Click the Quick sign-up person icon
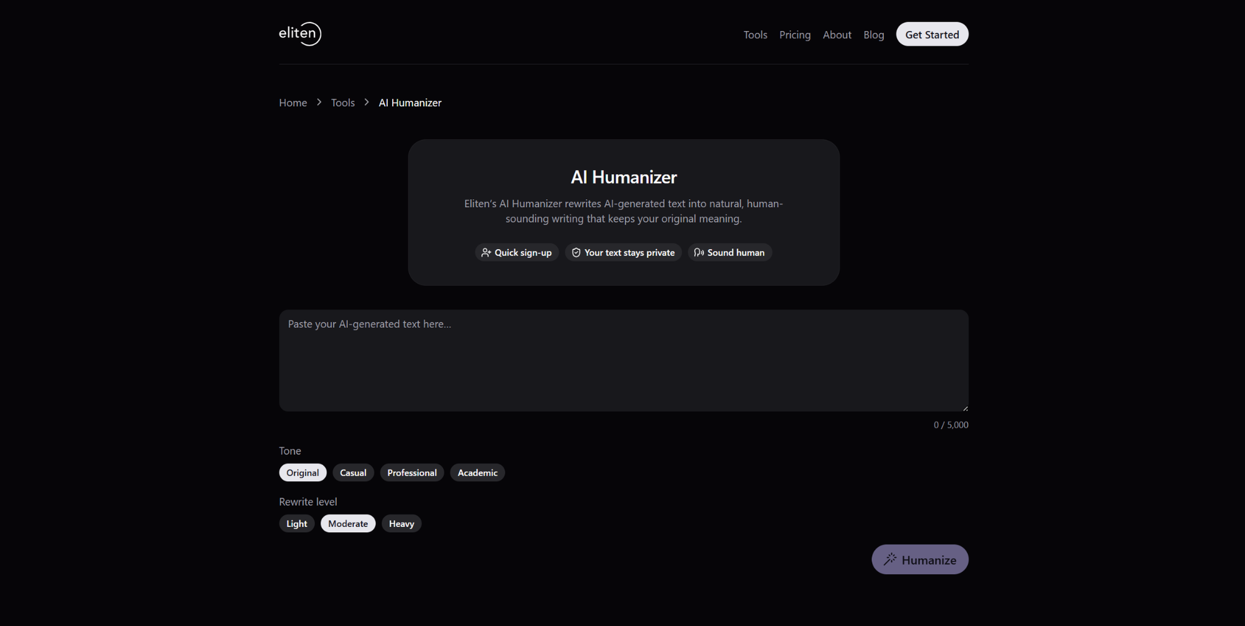Screen dimensions: 1245x626 (486, 253)
